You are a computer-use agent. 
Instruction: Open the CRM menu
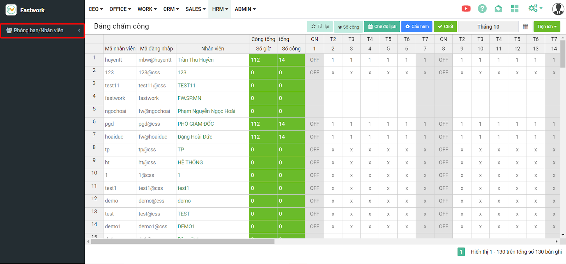(171, 9)
